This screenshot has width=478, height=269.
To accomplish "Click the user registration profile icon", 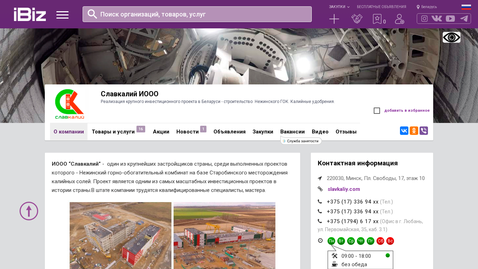I will pyautogui.click(x=400, y=19).
